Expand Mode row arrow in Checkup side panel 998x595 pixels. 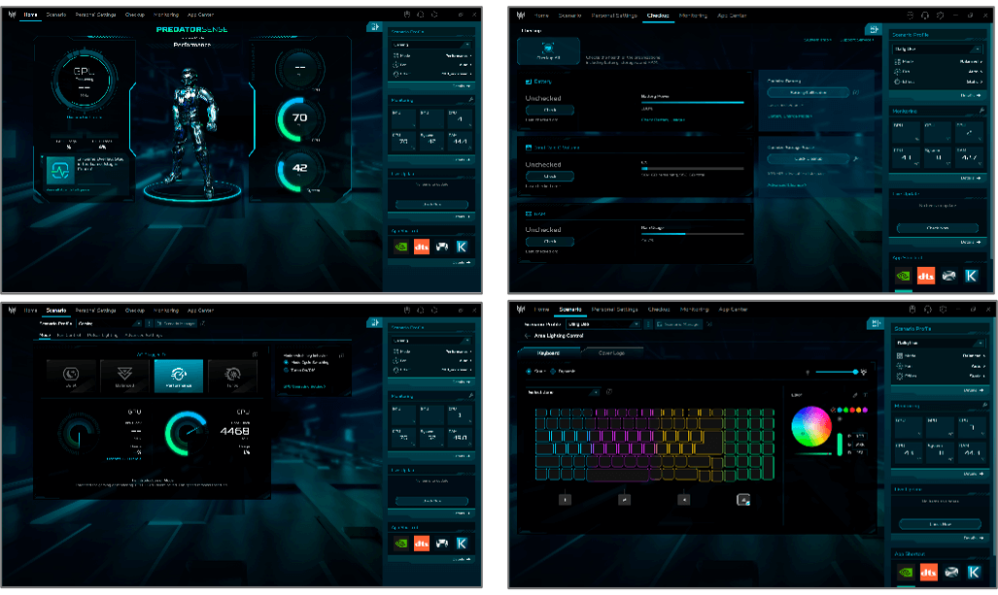pos(981,62)
